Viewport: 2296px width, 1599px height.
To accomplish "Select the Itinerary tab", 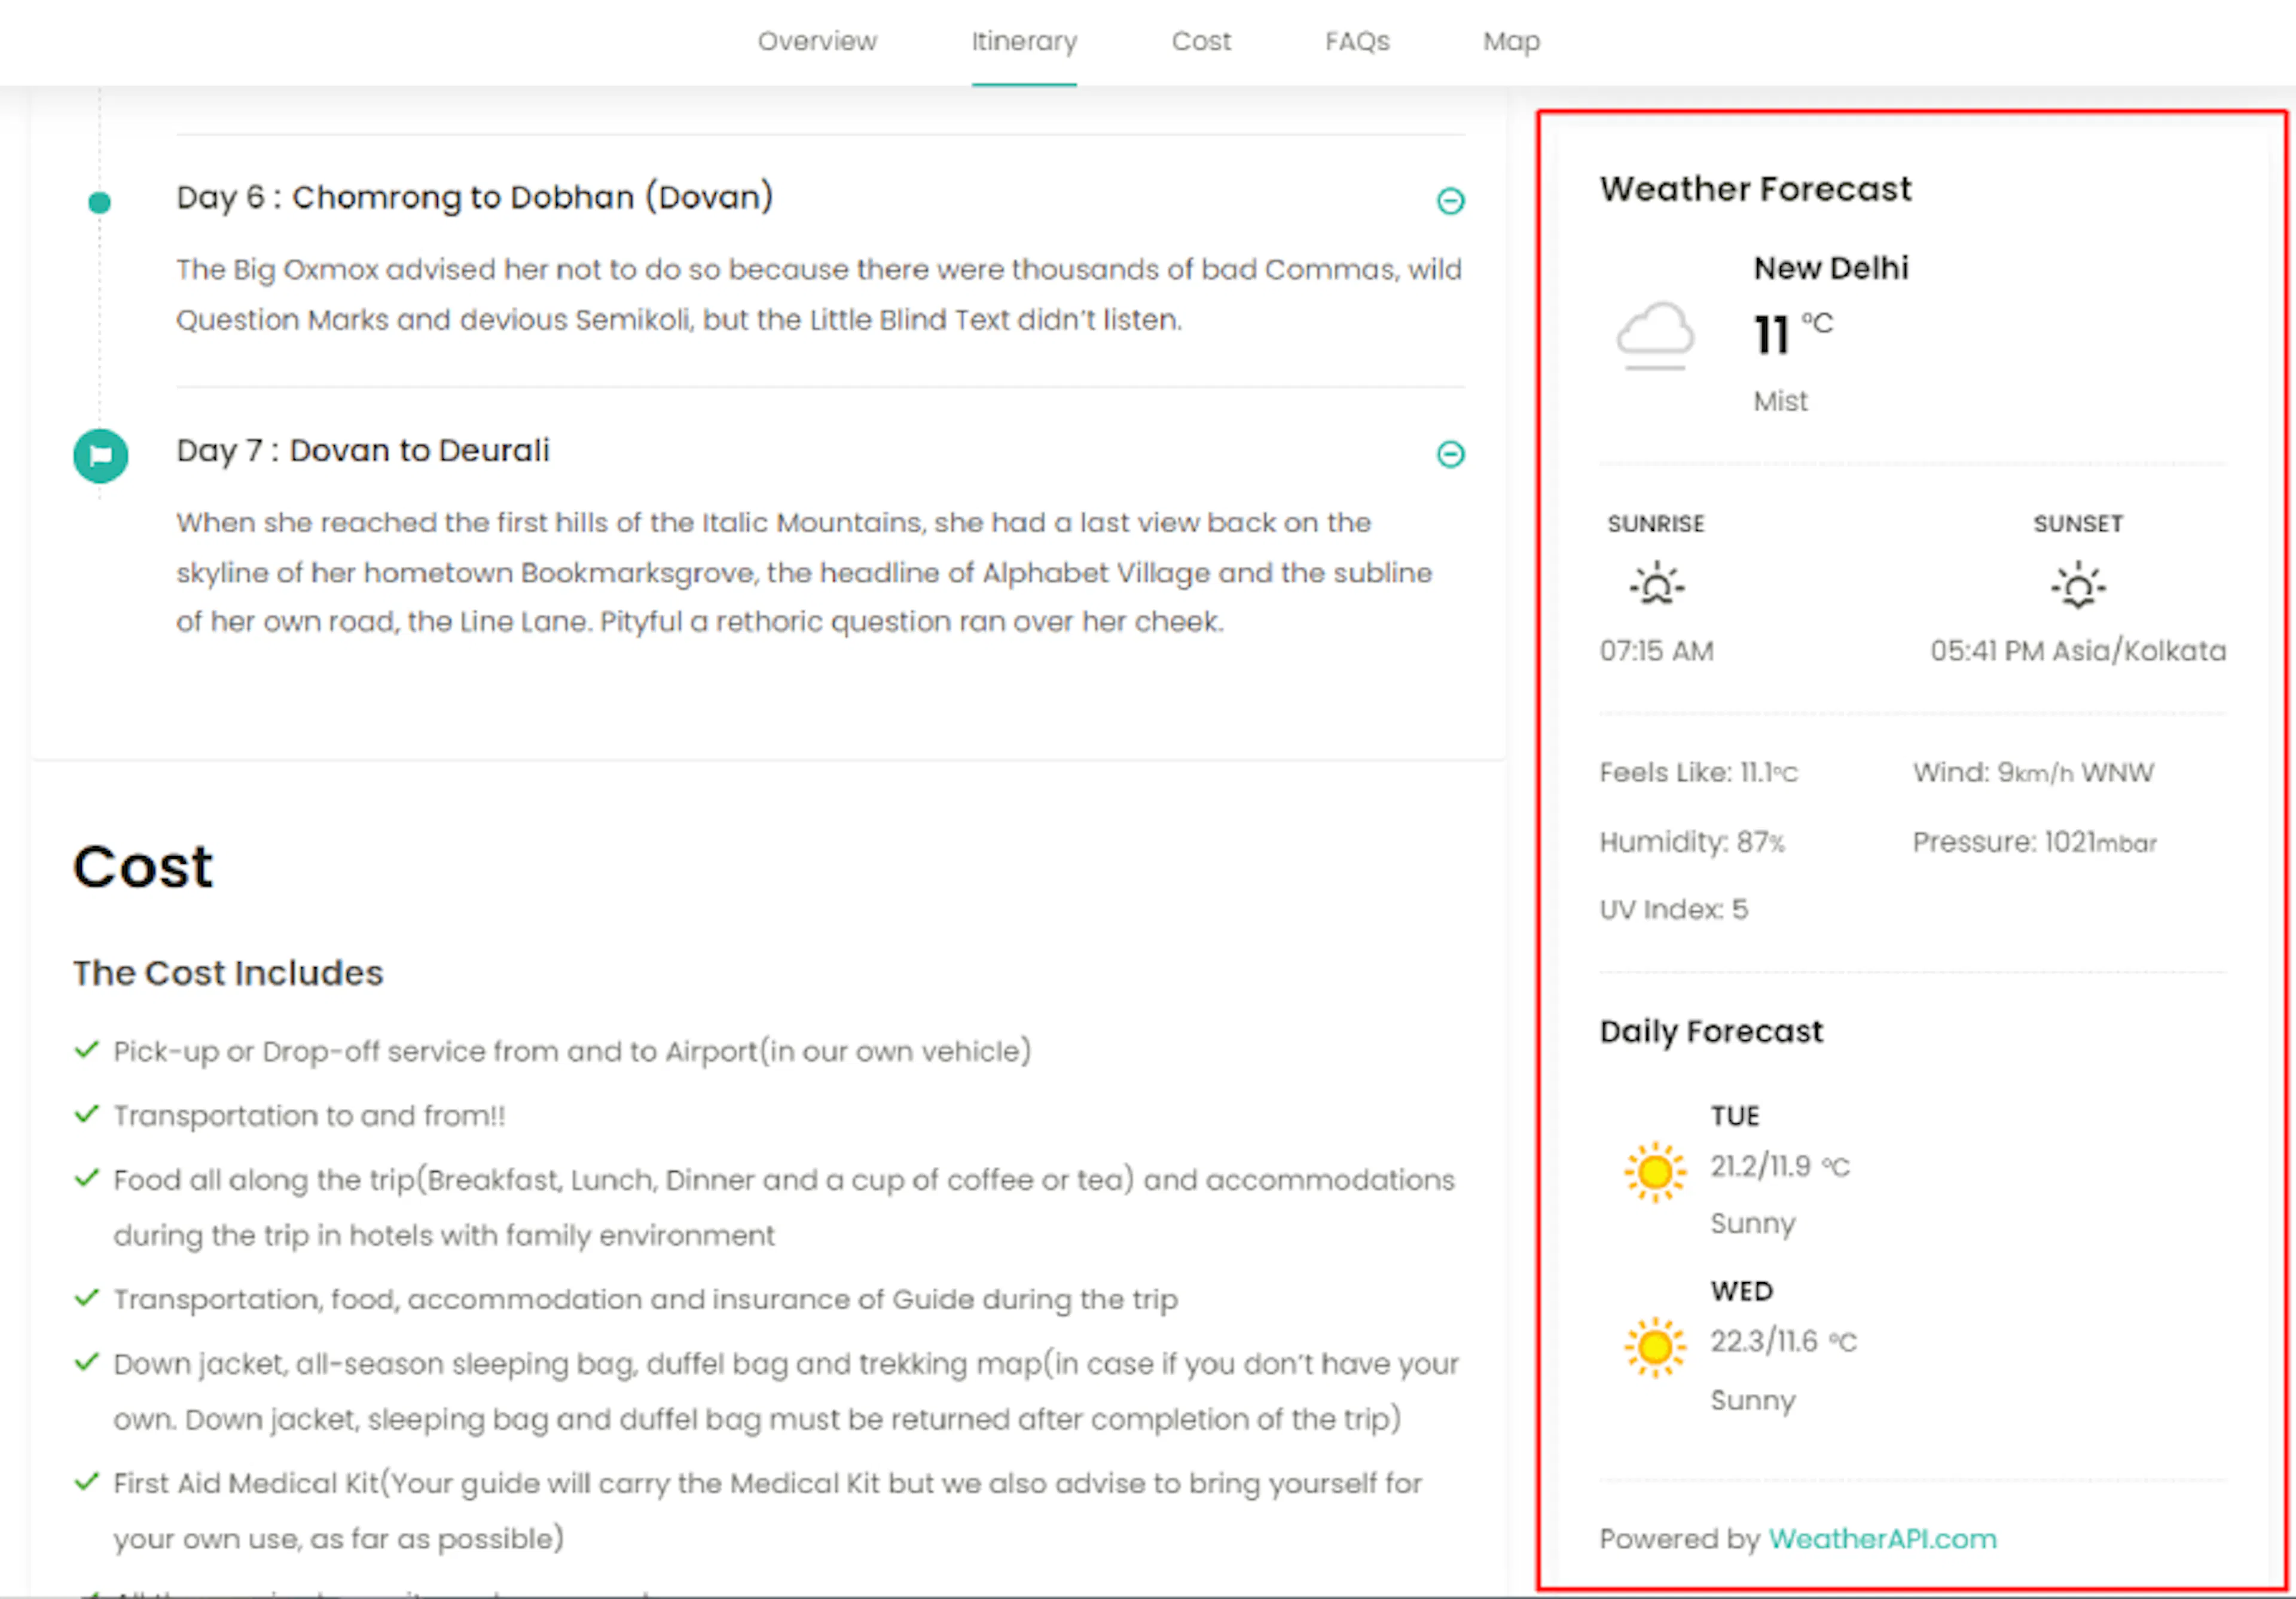I will click(1024, 41).
